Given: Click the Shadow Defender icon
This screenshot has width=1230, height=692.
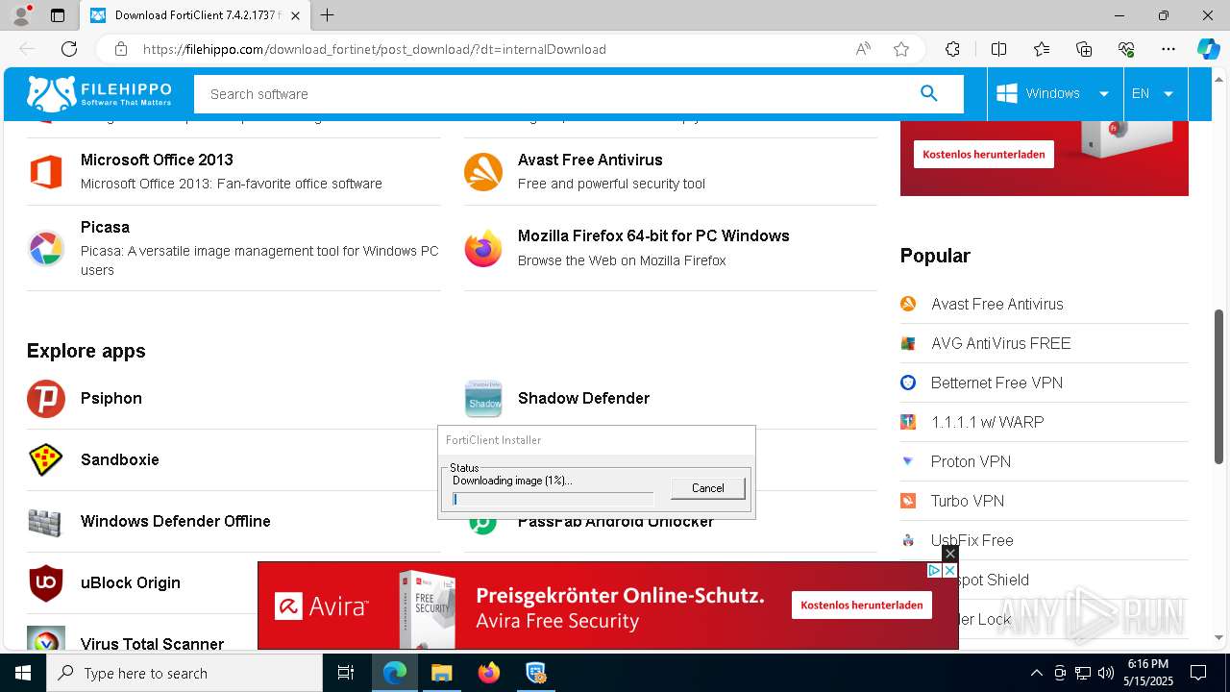Looking at the screenshot, I should (483, 399).
